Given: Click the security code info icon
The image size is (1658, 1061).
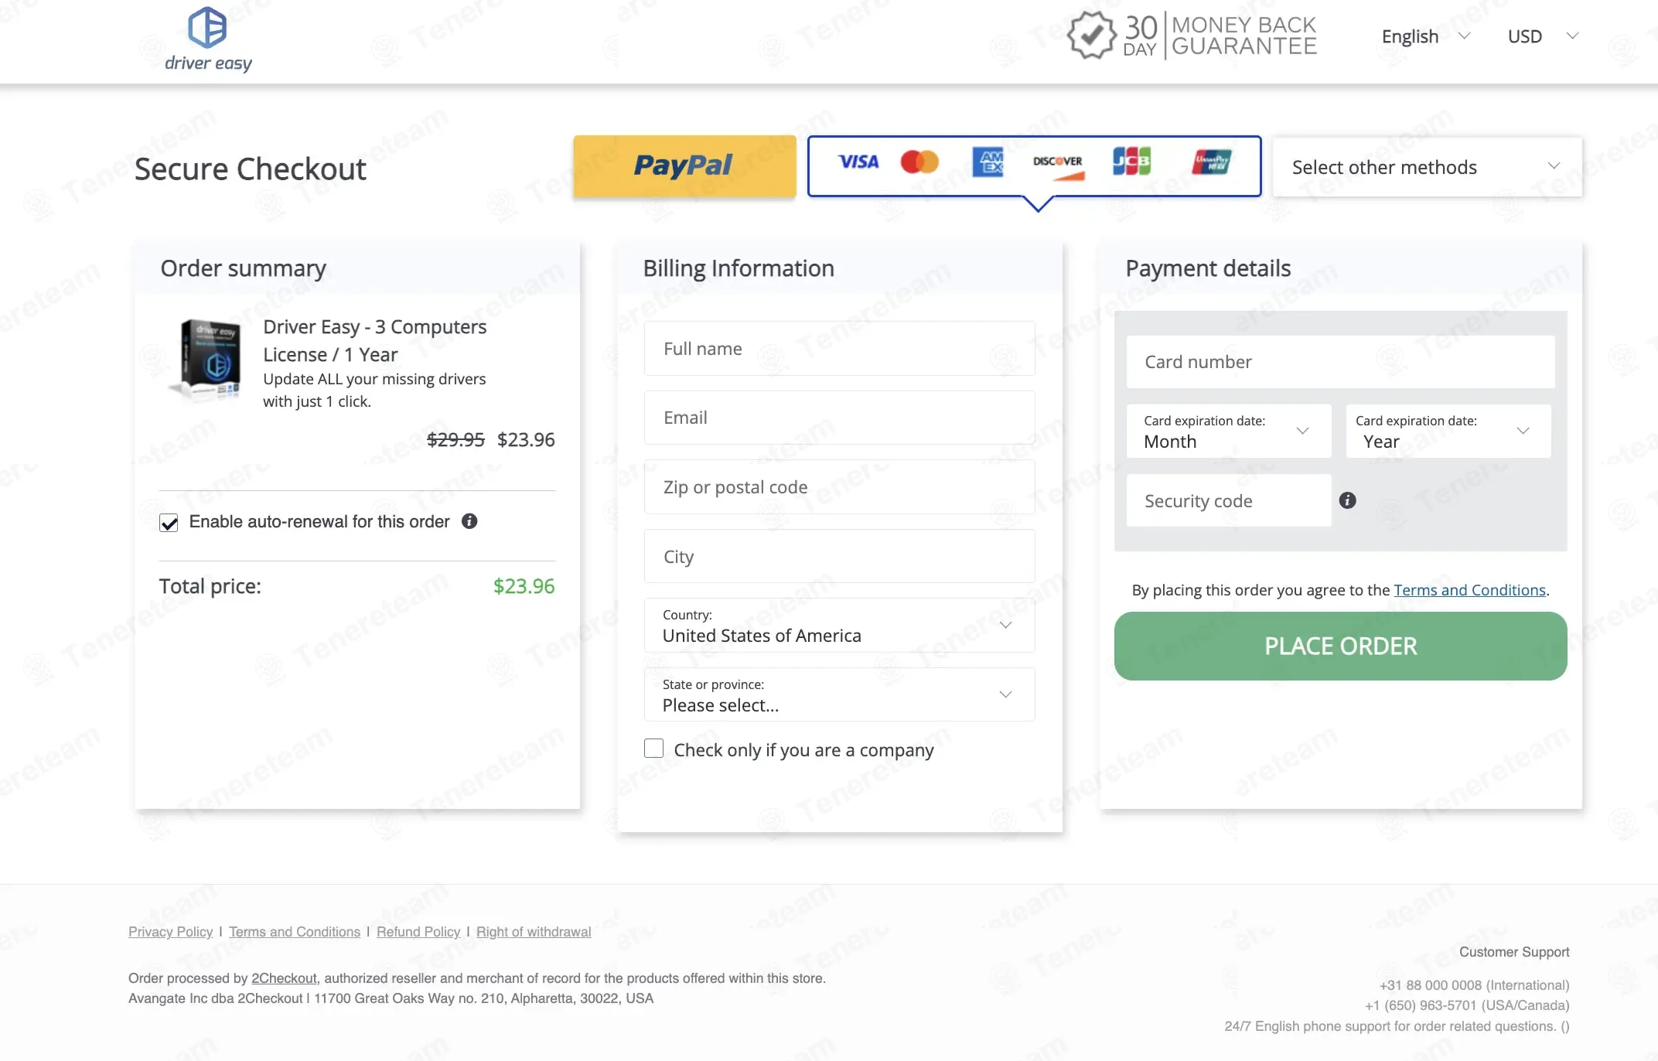Looking at the screenshot, I should point(1347,500).
